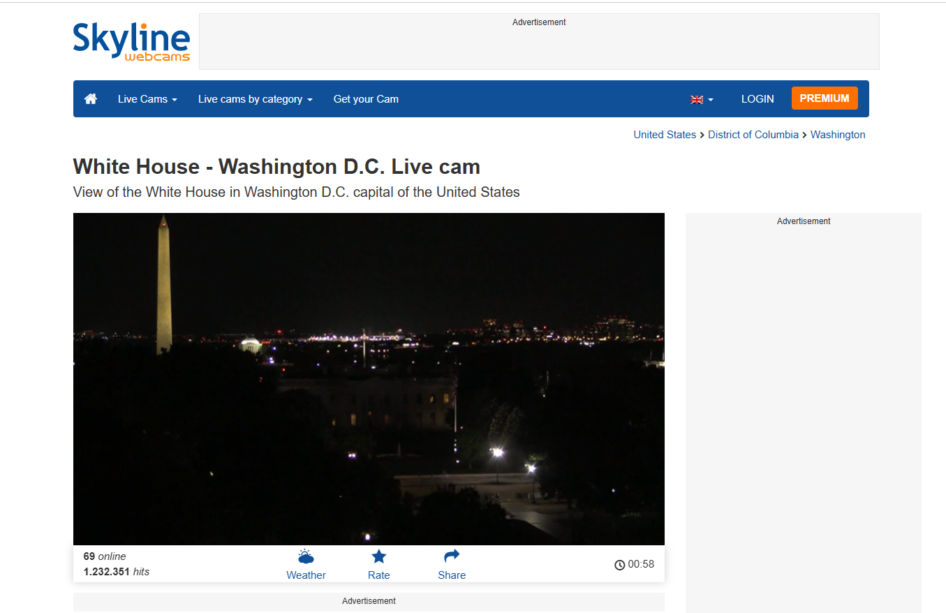This screenshot has width=946, height=613.
Task: Open the language flag selector
Action: [702, 100]
